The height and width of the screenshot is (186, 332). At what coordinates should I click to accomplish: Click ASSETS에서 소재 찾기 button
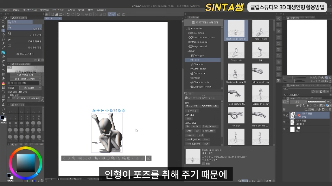tap(204, 22)
